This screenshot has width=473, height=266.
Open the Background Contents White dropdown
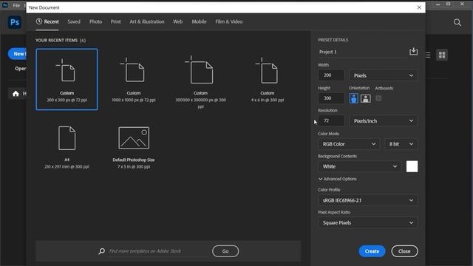click(x=360, y=166)
